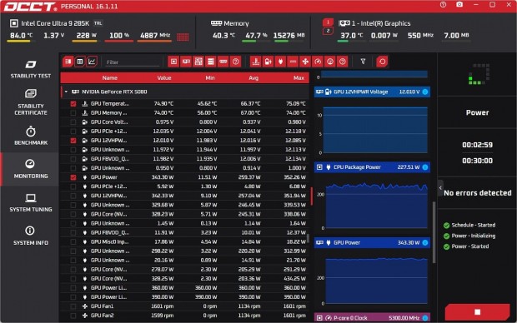Select the P-core 0 Clock graph header

pyautogui.click(x=372, y=318)
